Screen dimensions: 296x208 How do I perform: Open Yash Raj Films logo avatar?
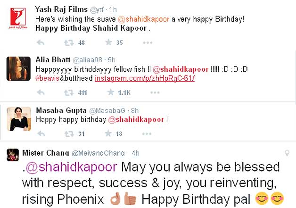18,18
